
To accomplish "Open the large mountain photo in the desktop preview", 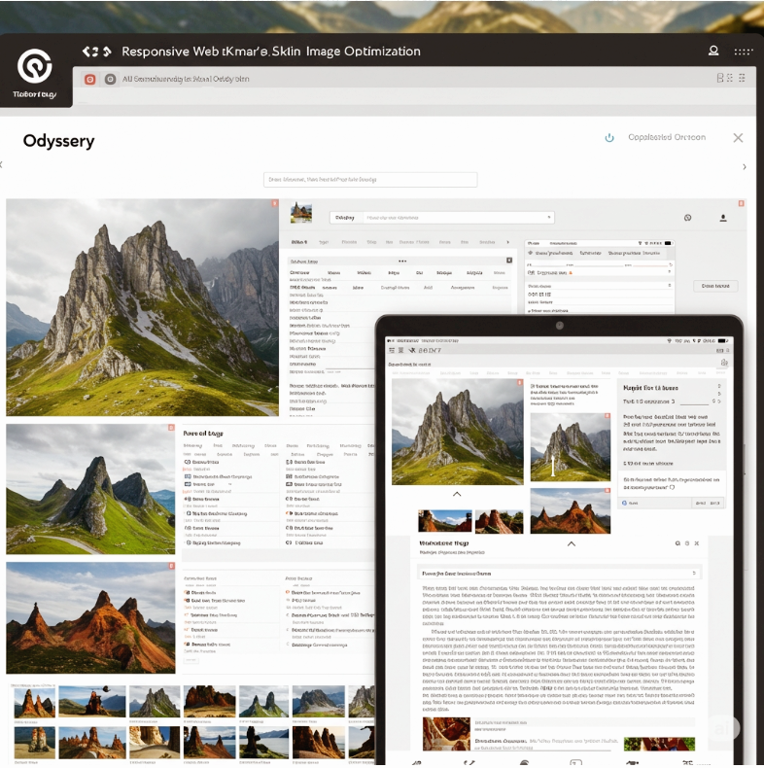I will [142, 307].
